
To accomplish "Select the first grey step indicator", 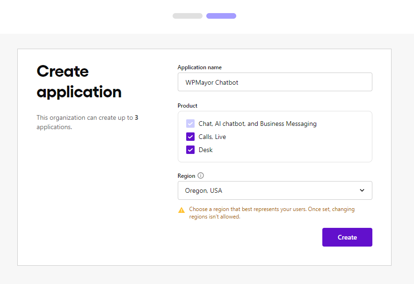I will tap(188, 16).
